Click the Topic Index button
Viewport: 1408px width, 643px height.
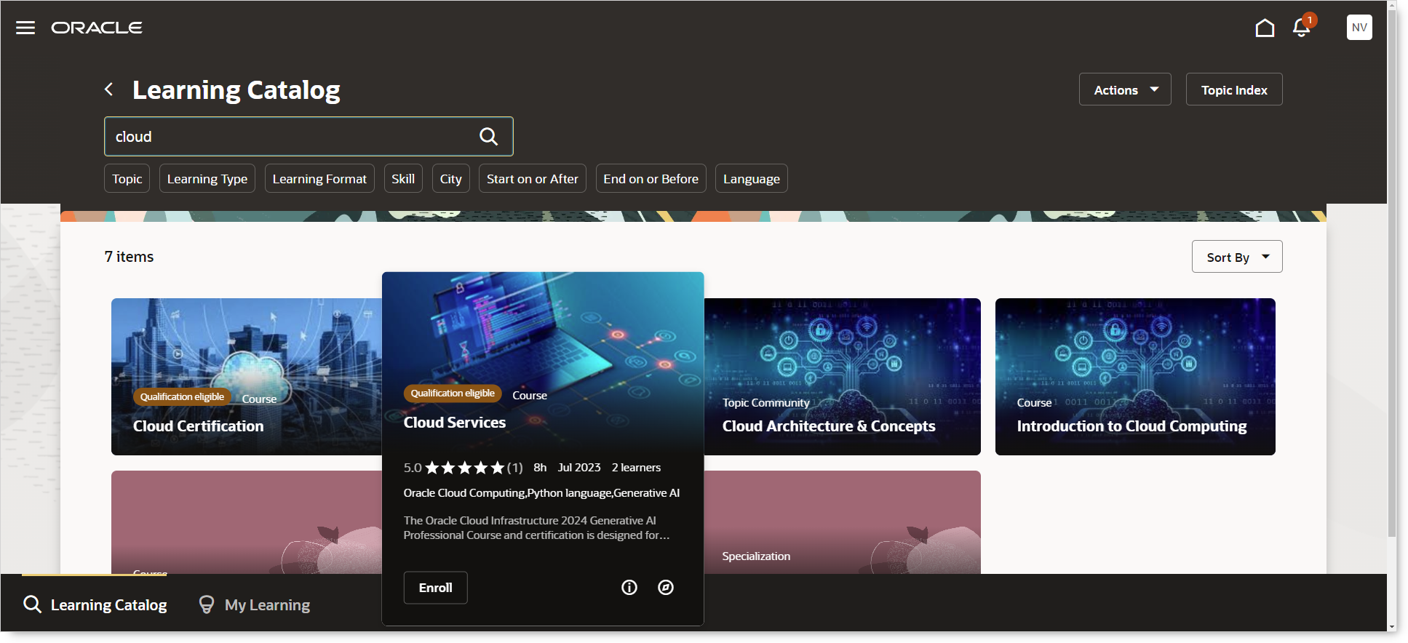point(1234,89)
